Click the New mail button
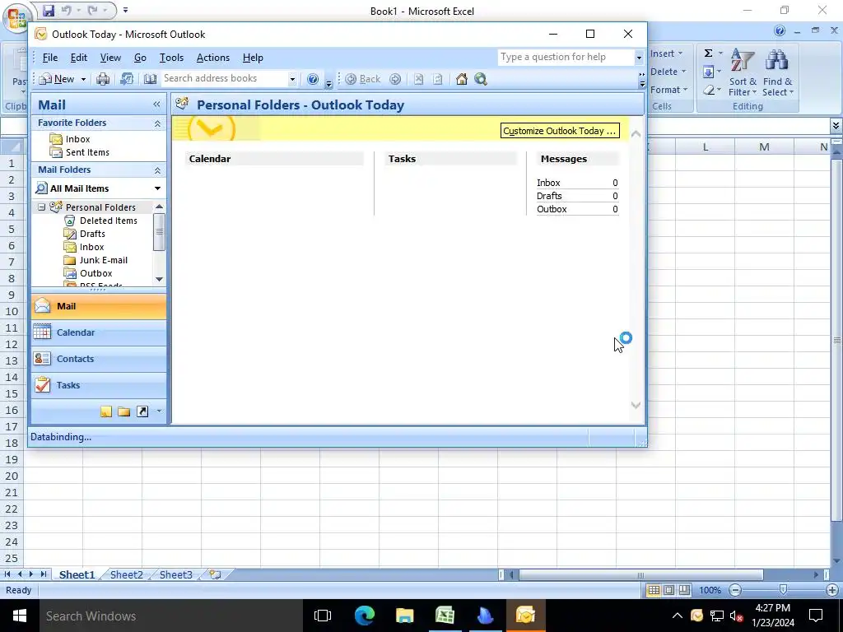 pyautogui.click(x=57, y=80)
